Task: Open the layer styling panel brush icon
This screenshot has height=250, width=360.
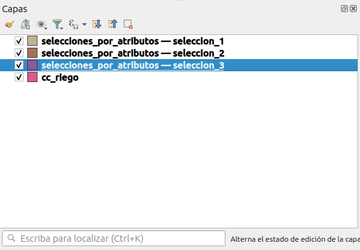Action: tap(10, 24)
